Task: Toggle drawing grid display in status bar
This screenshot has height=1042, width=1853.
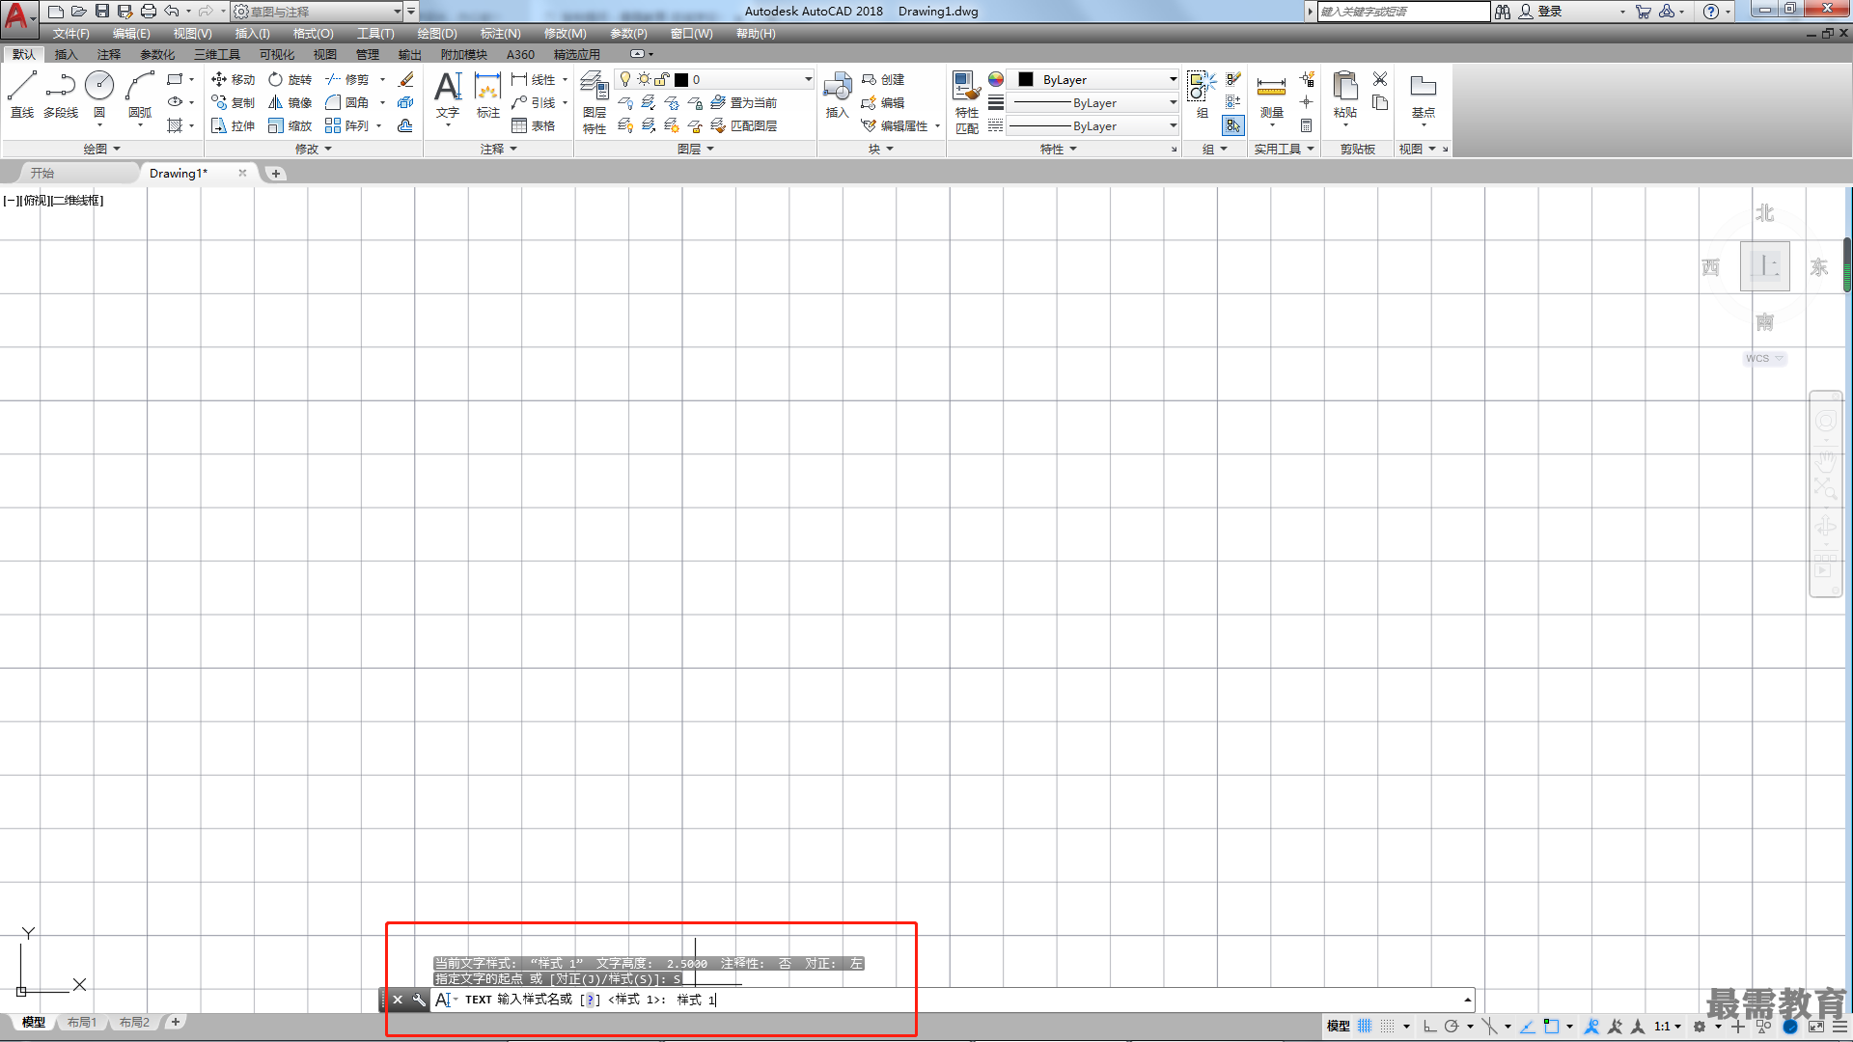Action: 1364,1027
